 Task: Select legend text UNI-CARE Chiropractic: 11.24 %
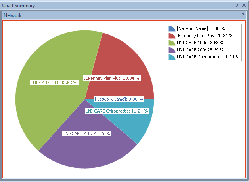(x=208, y=57)
